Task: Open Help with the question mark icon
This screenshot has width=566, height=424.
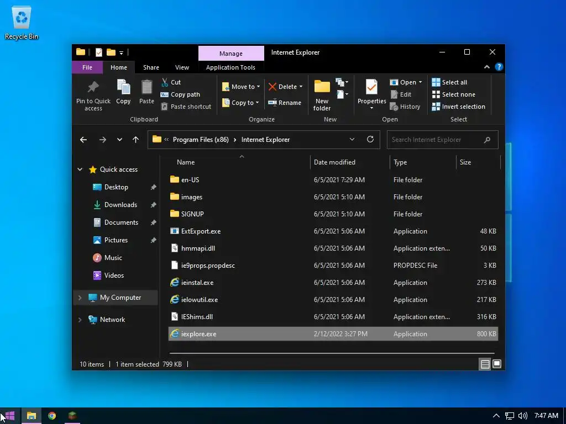Action: pos(499,67)
